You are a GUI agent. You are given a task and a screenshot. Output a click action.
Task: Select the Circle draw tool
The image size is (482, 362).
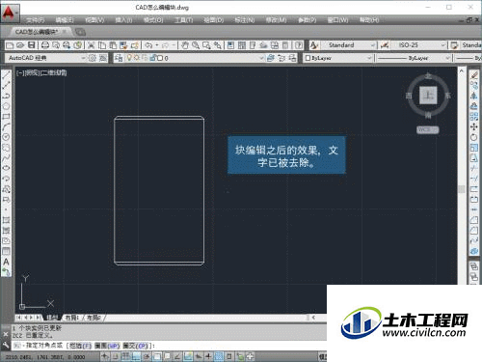click(6, 137)
